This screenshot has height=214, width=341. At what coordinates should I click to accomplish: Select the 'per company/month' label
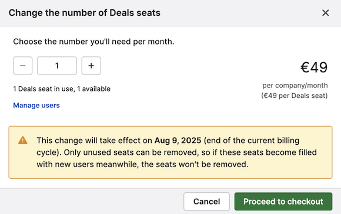(295, 86)
